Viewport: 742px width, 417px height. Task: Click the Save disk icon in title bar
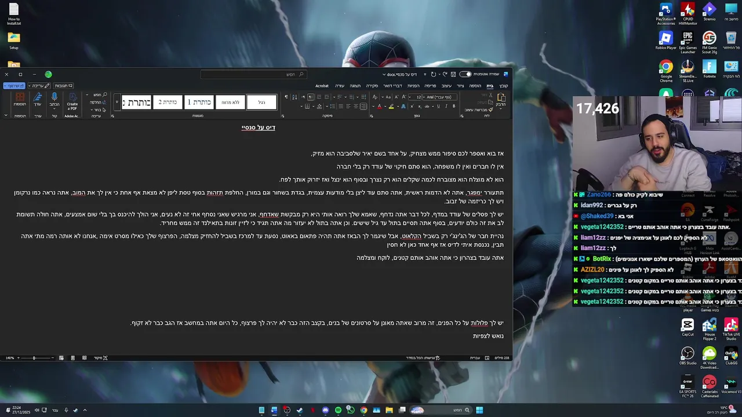(453, 74)
